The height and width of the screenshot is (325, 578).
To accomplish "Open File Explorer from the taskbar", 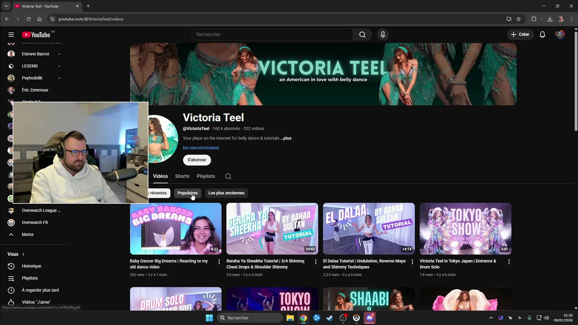I will click(x=290, y=318).
